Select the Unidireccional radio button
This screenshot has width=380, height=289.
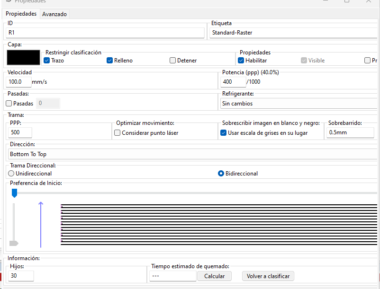coord(11,174)
